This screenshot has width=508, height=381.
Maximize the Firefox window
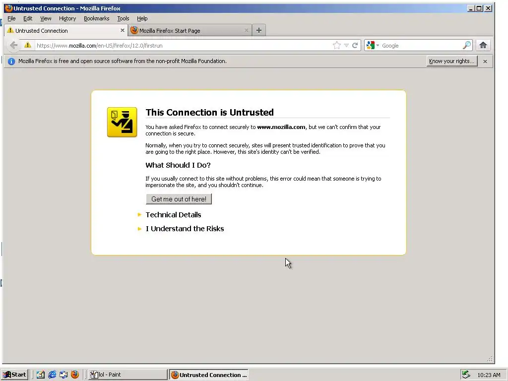pos(480,8)
